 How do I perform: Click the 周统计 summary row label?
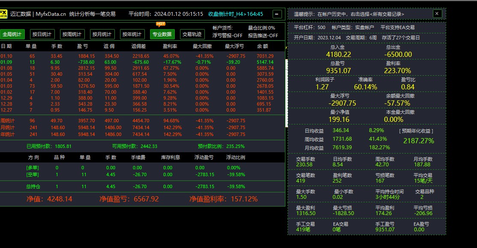click(x=7, y=121)
